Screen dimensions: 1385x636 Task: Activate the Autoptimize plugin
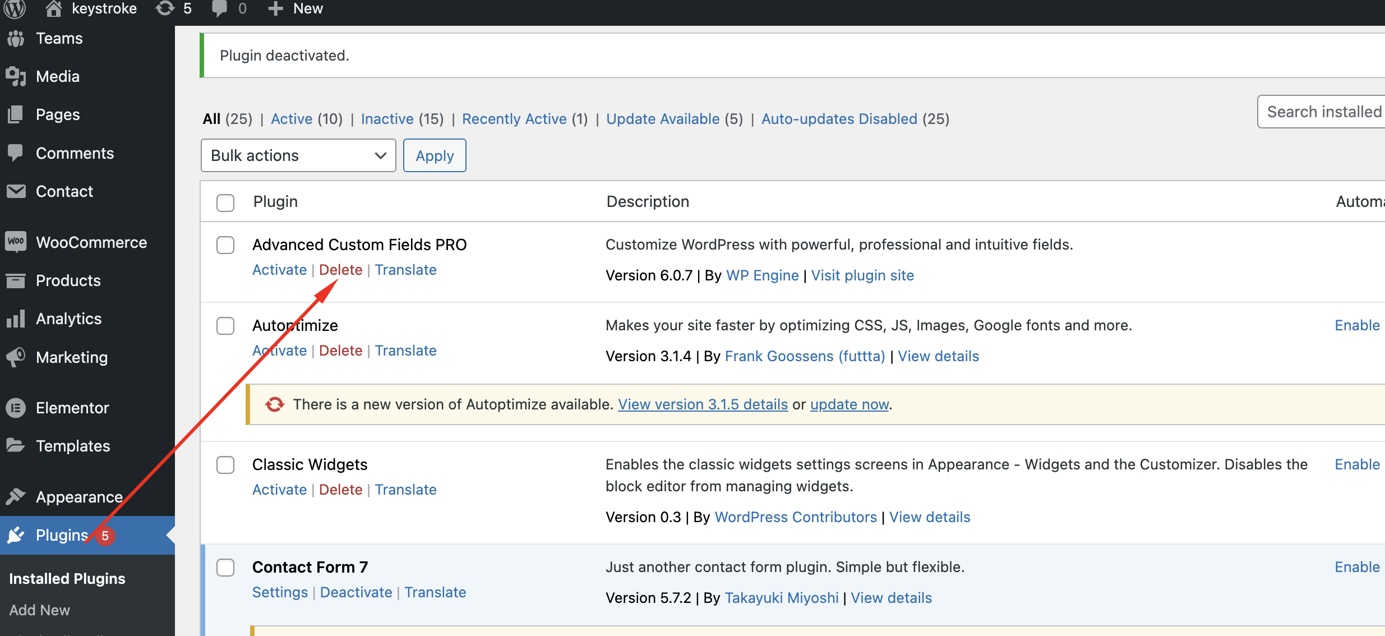click(x=279, y=351)
